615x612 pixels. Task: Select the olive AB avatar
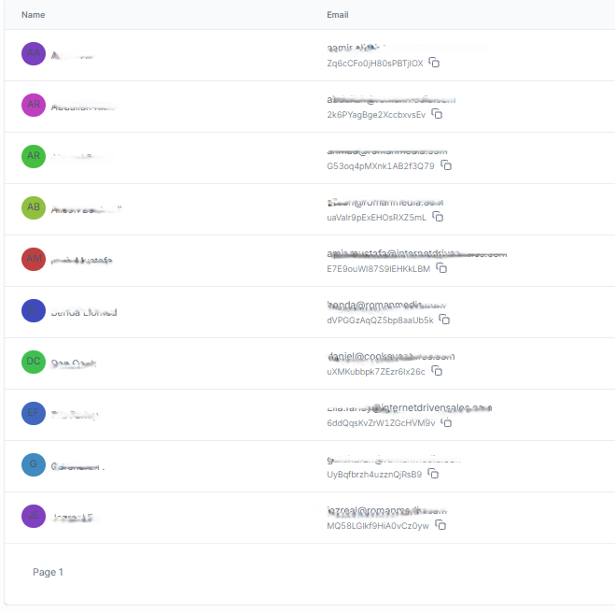(34, 207)
